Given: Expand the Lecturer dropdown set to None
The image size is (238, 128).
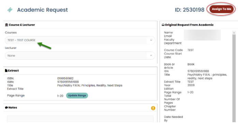Looking at the screenshot, I should click(80, 55).
